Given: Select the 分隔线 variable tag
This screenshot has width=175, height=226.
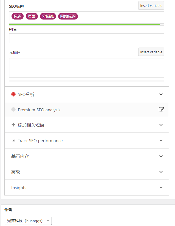Looking at the screenshot, I should [48, 16].
